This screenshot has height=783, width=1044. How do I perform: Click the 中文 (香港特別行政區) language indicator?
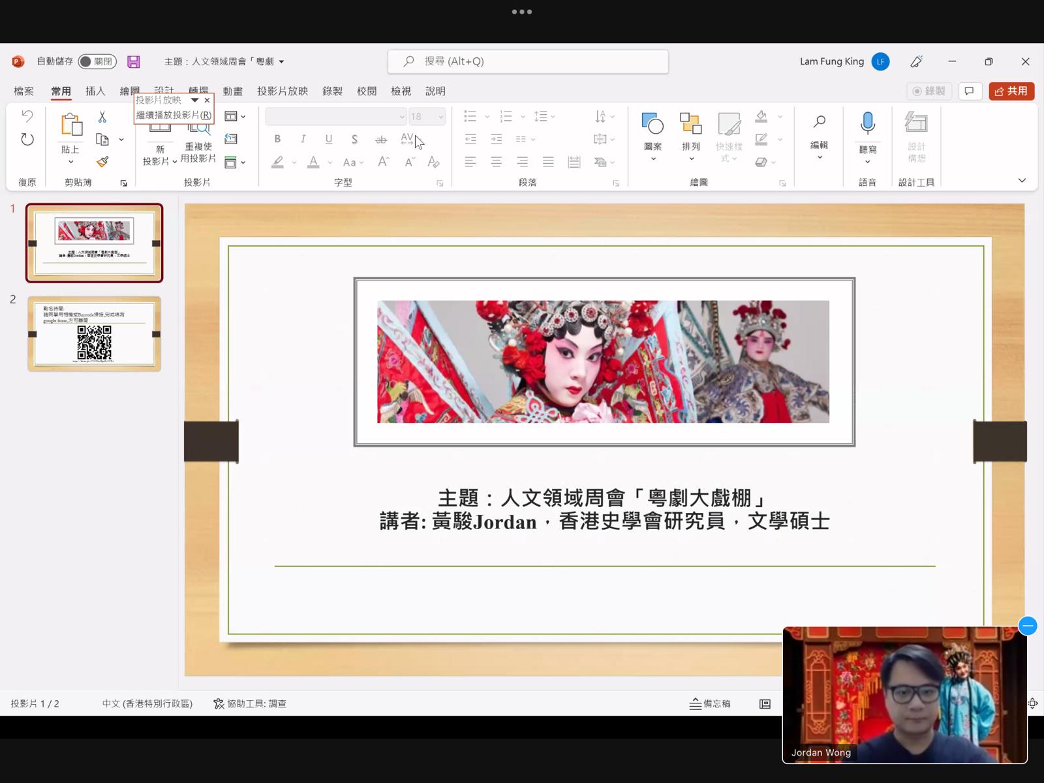(147, 703)
